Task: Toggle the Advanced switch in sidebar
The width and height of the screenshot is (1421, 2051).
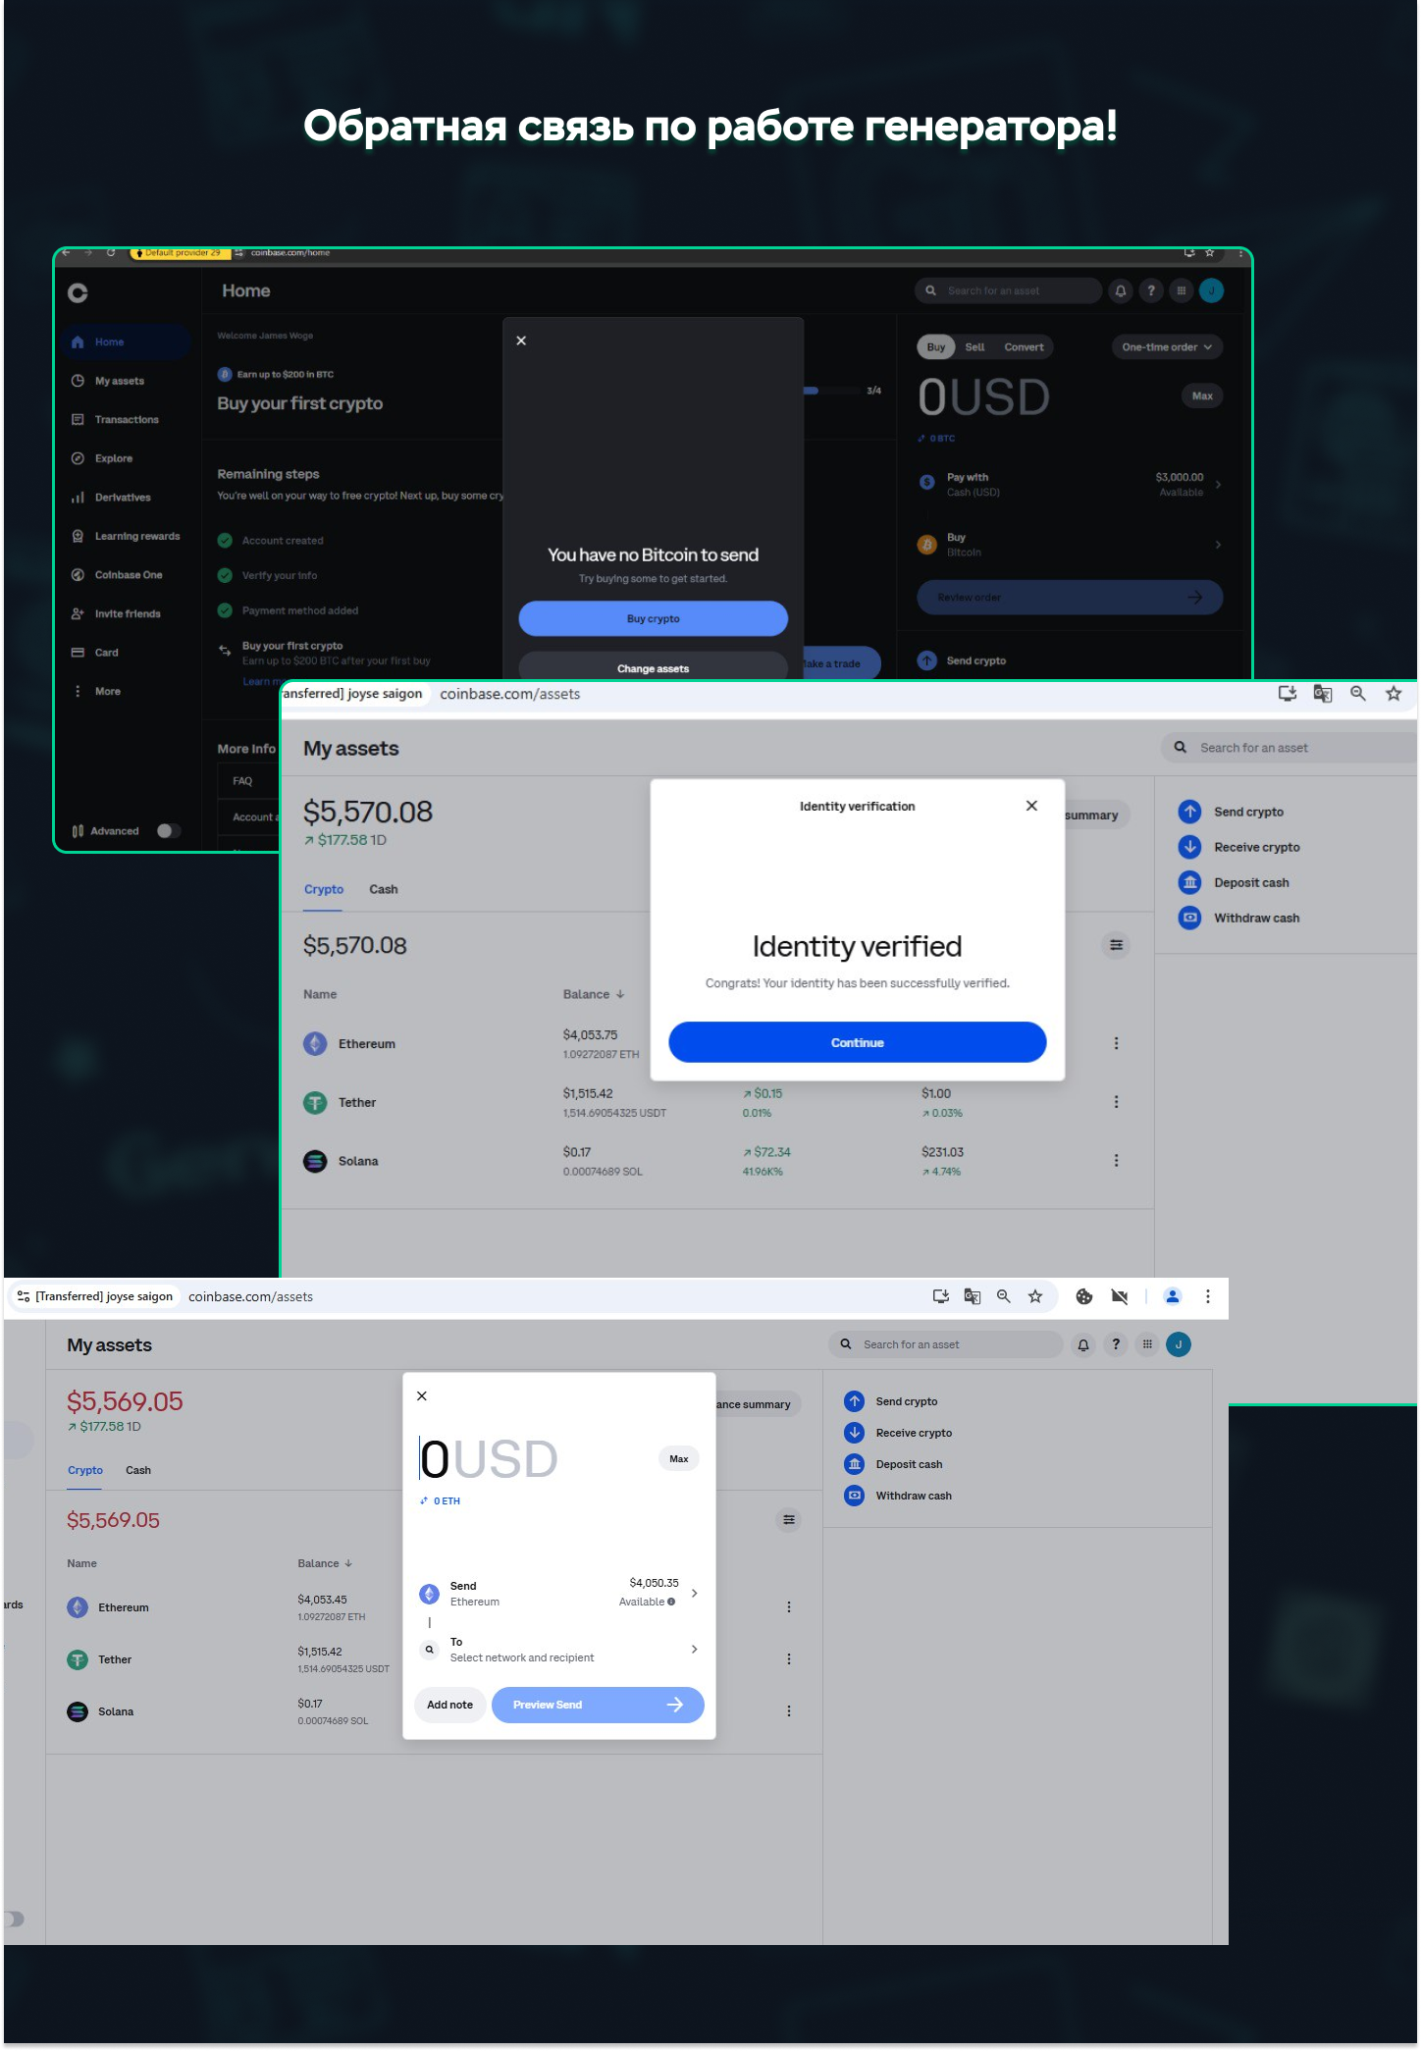Action: [168, 831]
